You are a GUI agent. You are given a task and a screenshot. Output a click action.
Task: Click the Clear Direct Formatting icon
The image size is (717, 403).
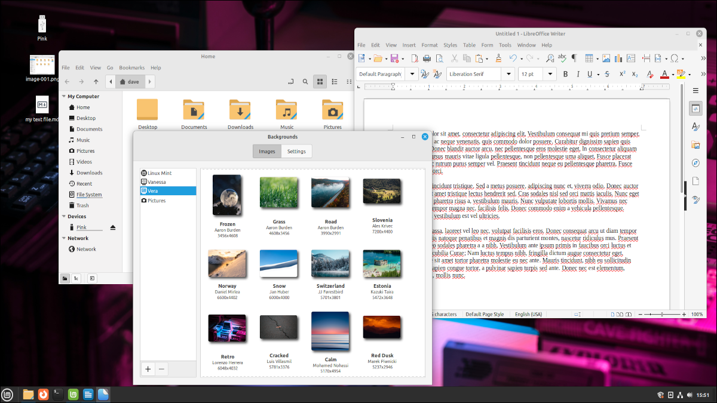(649, 74)
